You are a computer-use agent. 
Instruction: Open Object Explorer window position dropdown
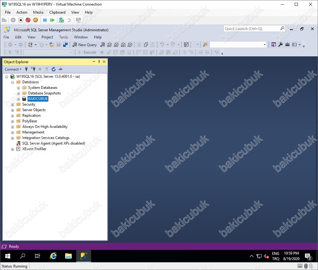click(x=94, y=62)
